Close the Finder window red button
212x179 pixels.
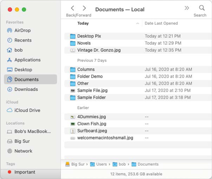point(10,10)
